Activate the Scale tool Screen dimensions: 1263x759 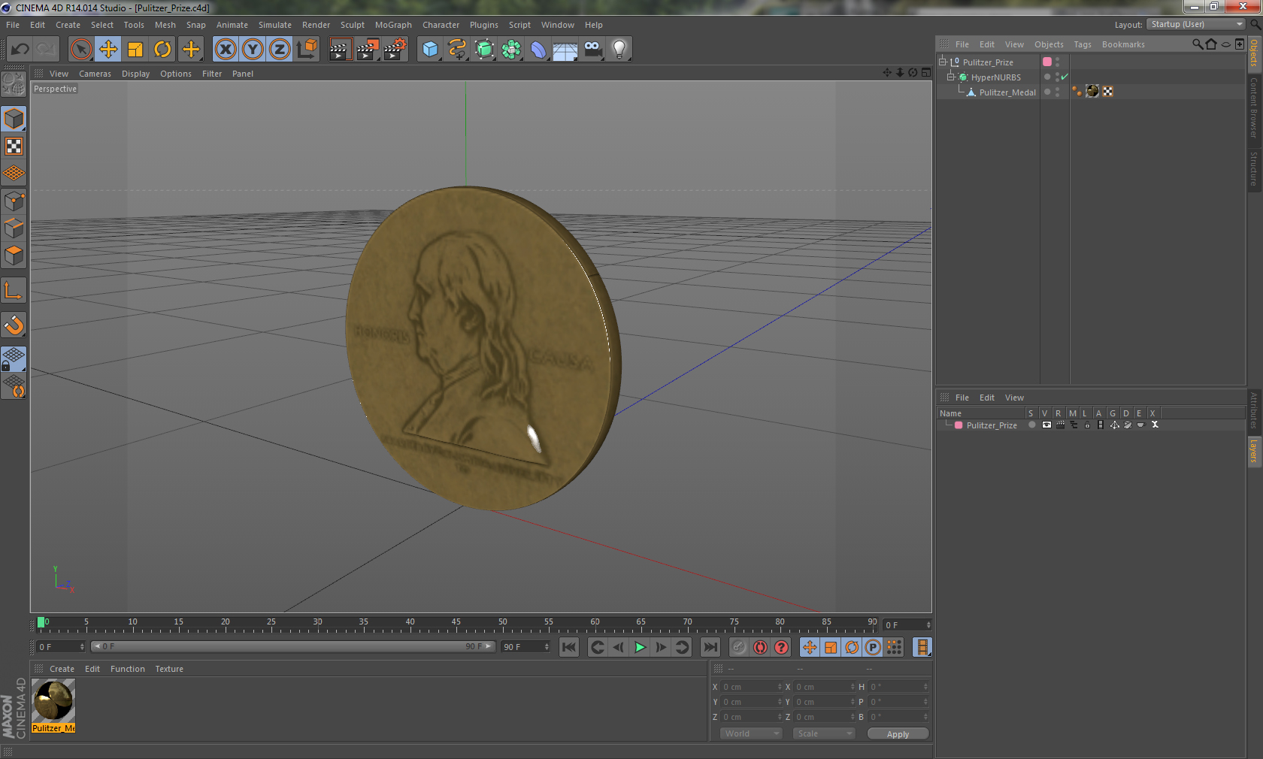[x=135, y=50]
